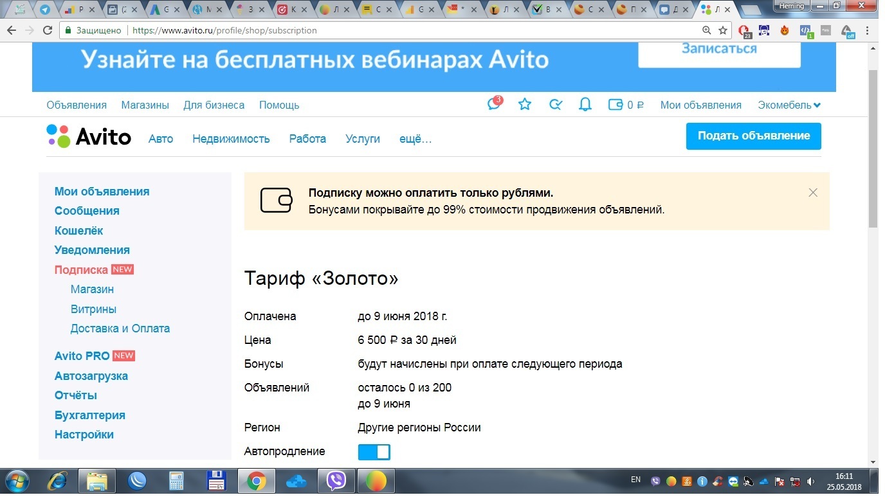885x504 pixels.
Task: Click the extension icon with off badge
Action: 848,31
